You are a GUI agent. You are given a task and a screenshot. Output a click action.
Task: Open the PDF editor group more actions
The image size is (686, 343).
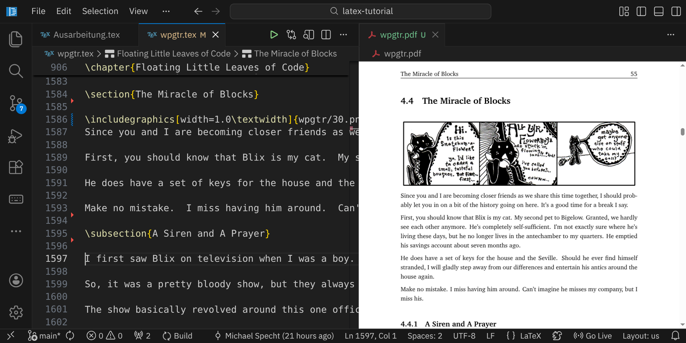click(670, 35)
